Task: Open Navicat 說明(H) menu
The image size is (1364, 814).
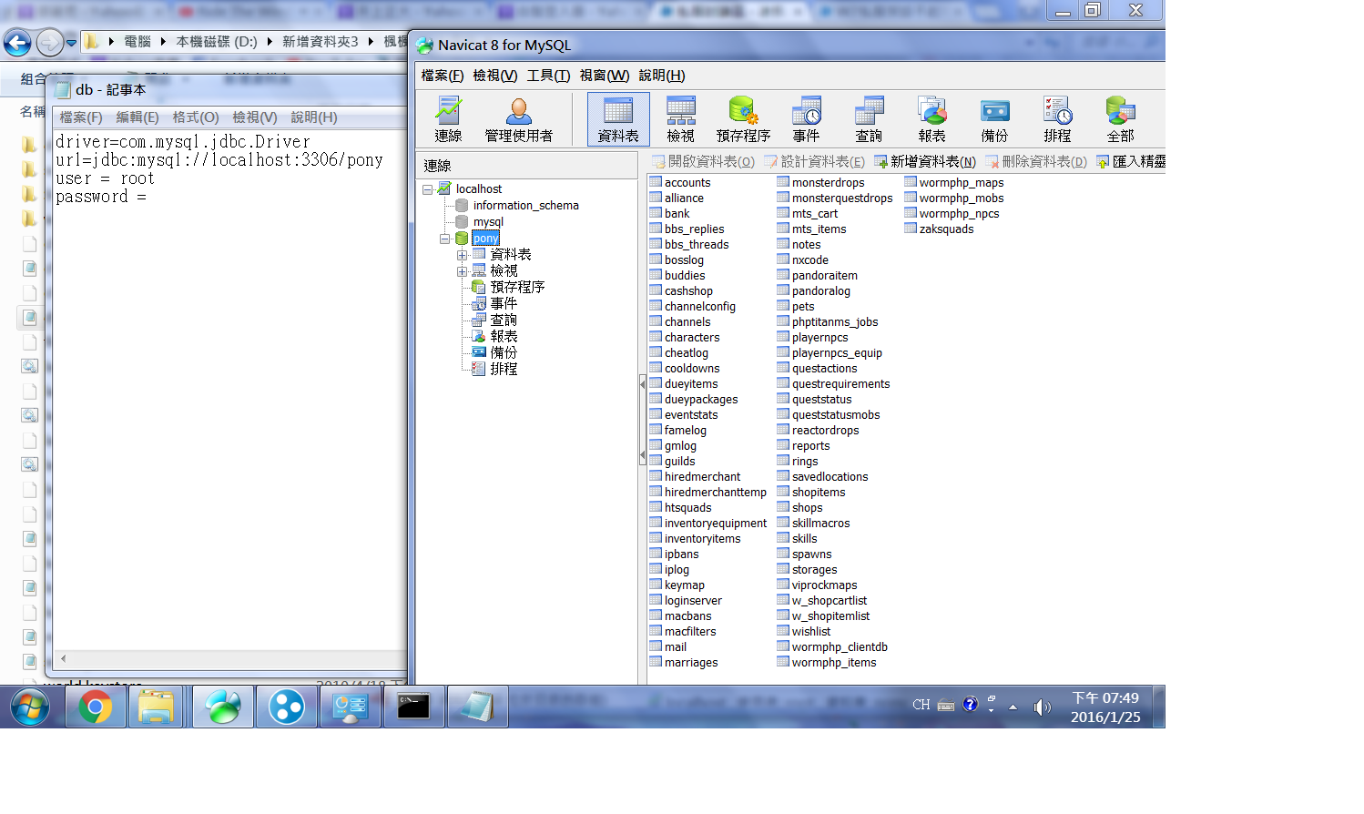Action: tap(662, 76)
